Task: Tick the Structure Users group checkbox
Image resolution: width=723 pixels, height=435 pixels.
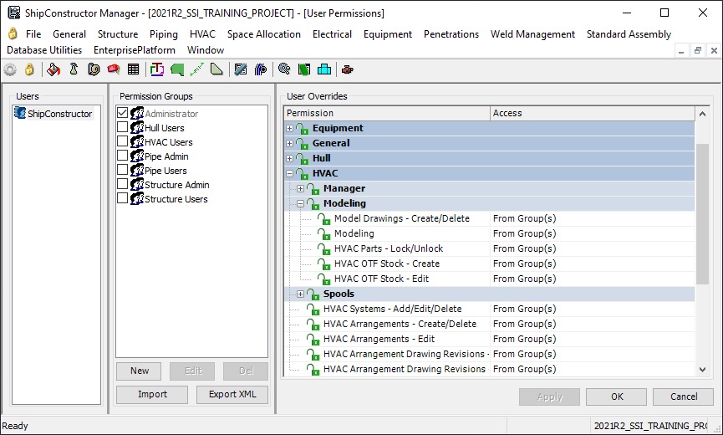Action: [122, 198]
